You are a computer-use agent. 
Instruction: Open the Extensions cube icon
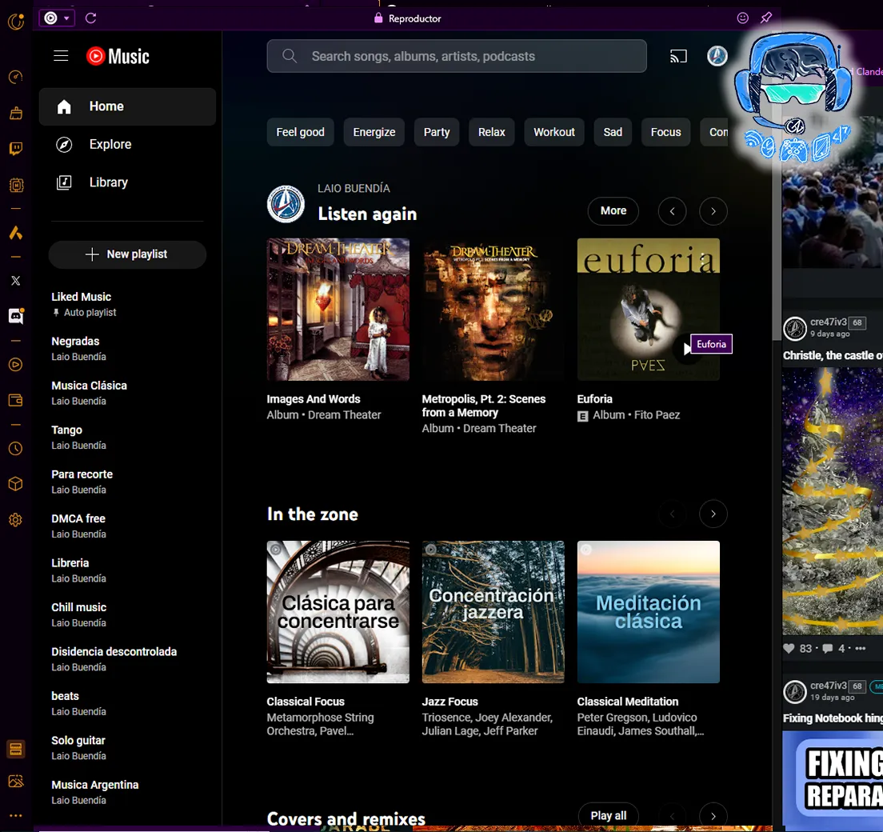pos(16,484)
